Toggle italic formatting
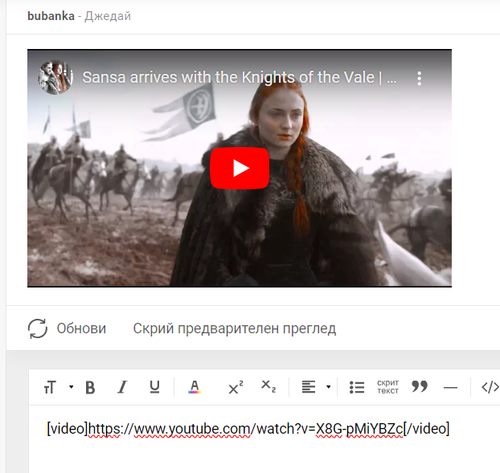The image size is (500, 473). (x=122, y=387)
